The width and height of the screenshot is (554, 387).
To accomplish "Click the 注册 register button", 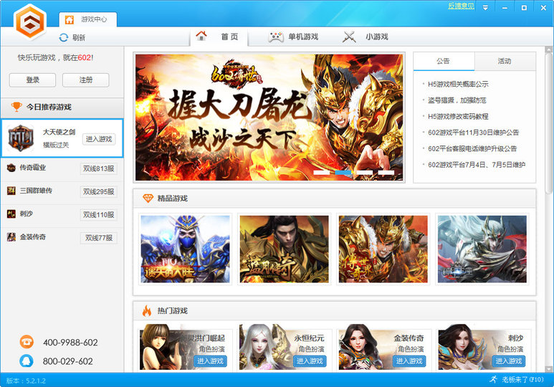I will pyautogui.click(x=85, y=80).
